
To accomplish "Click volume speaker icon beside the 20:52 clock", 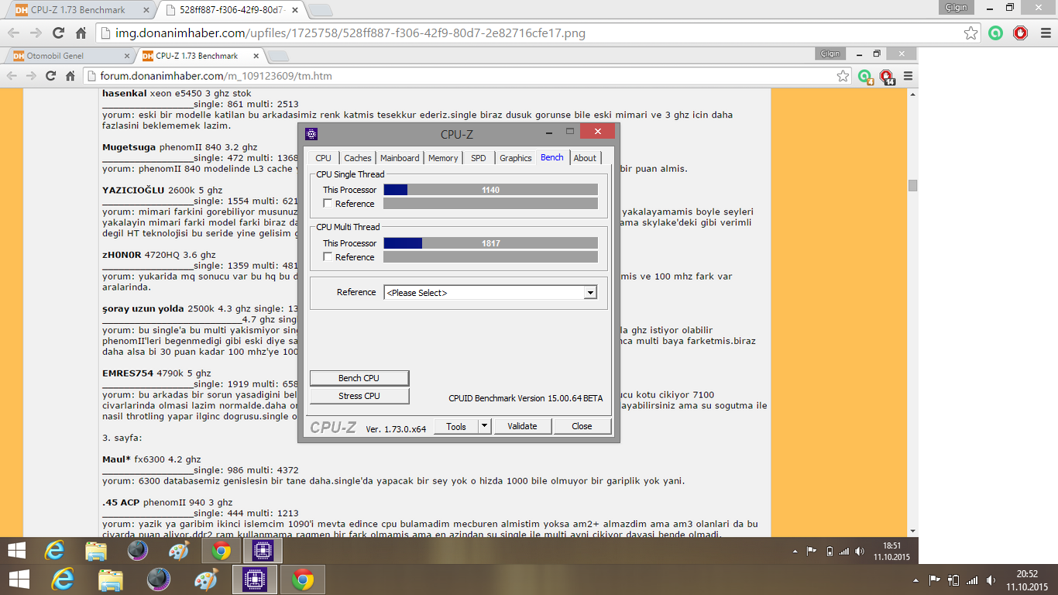I will 991,580.
